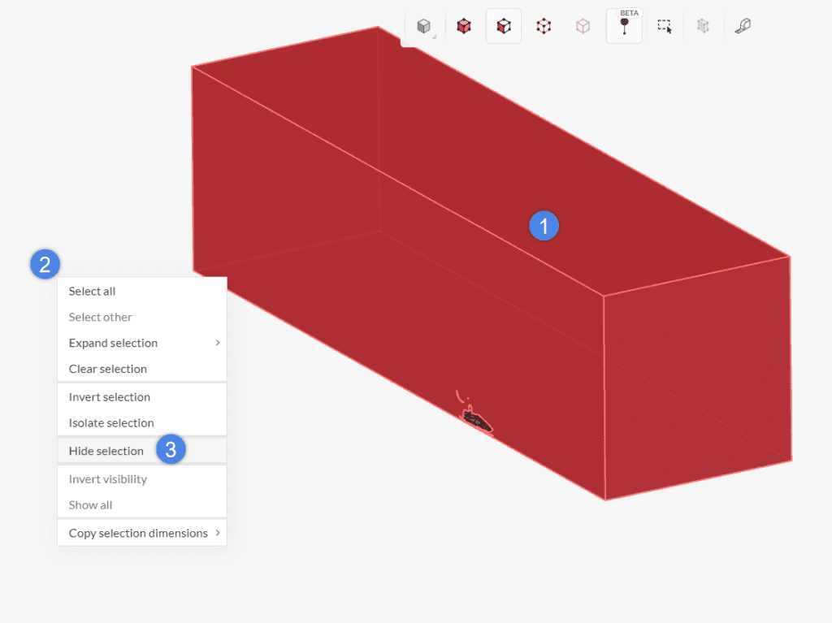
Task: Click the disabled Show all entry
Action: click(89, 504)
